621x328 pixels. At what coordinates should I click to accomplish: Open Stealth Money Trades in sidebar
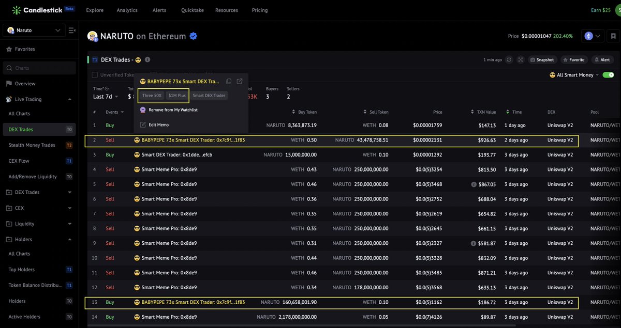(32, 146)
